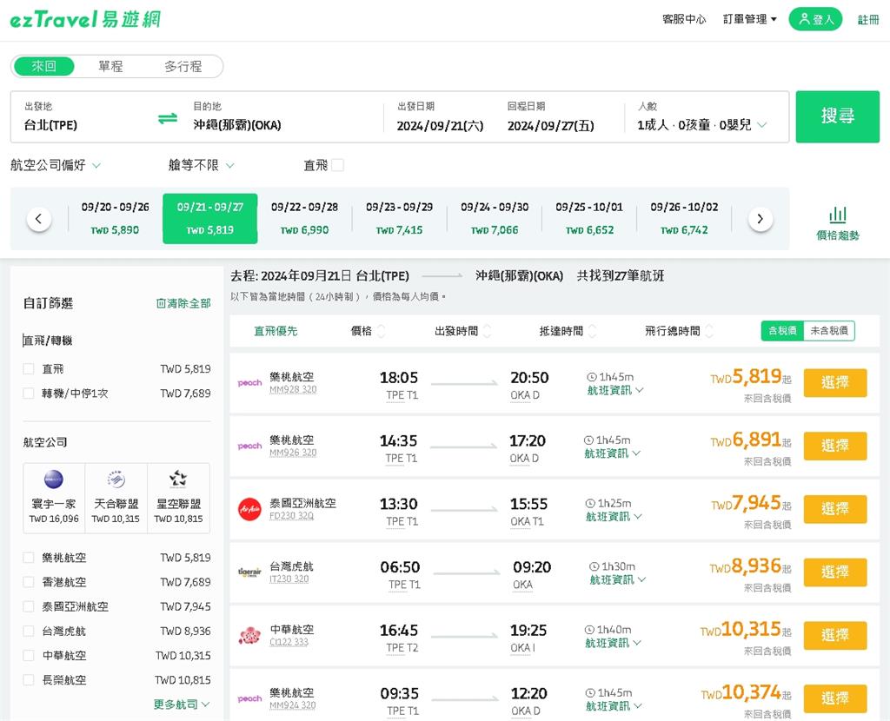Check the 泰國亞洲航空 airline filter
This screenshot has width=890, height=721.
tap(29, 606)
